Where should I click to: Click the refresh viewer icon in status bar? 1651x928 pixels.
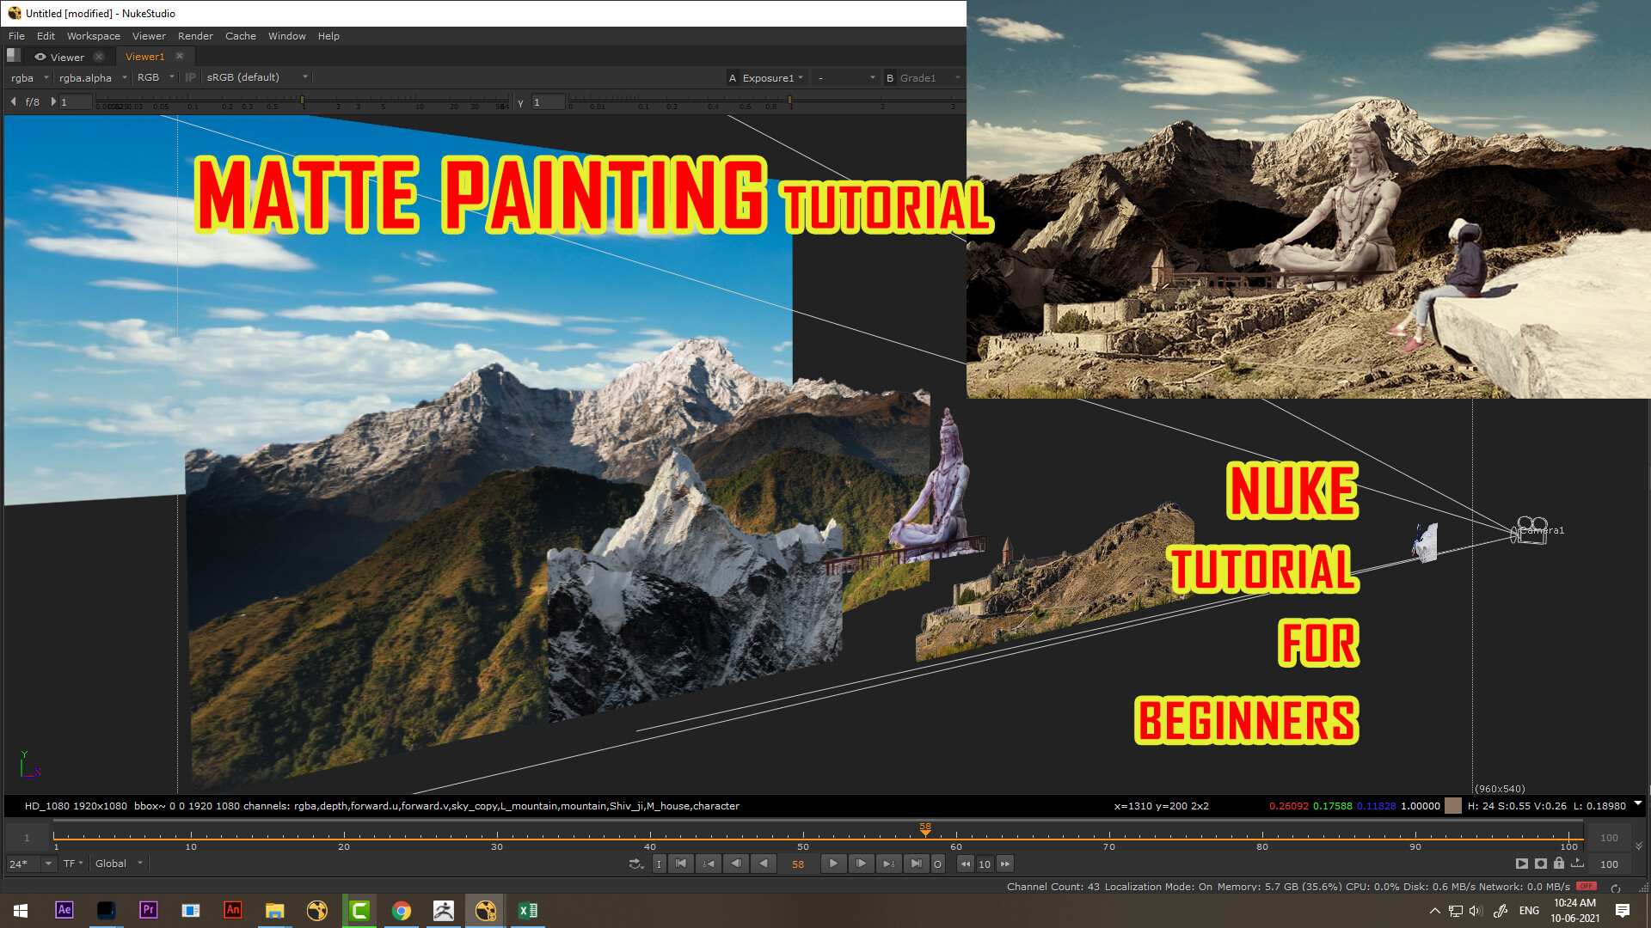(x=1615, y=888)
